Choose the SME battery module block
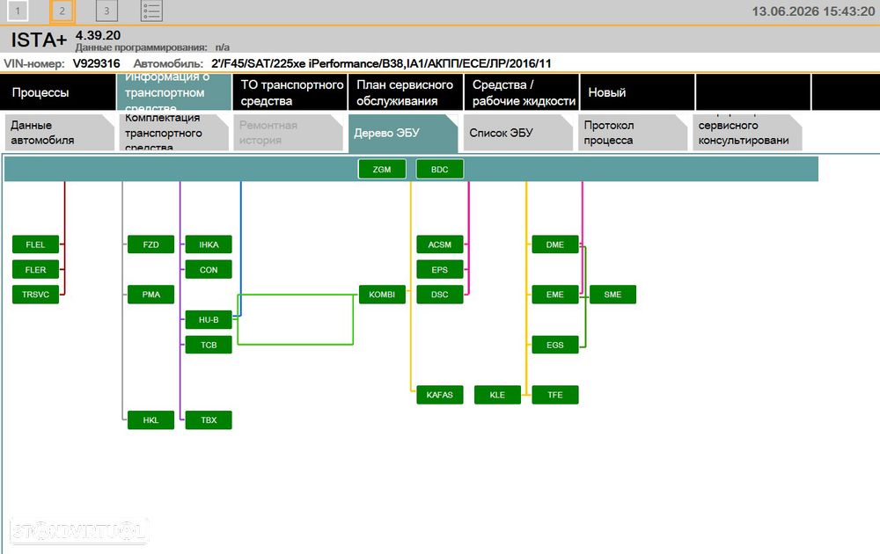Viewport: 880px width, 554px height. [612, 295]
